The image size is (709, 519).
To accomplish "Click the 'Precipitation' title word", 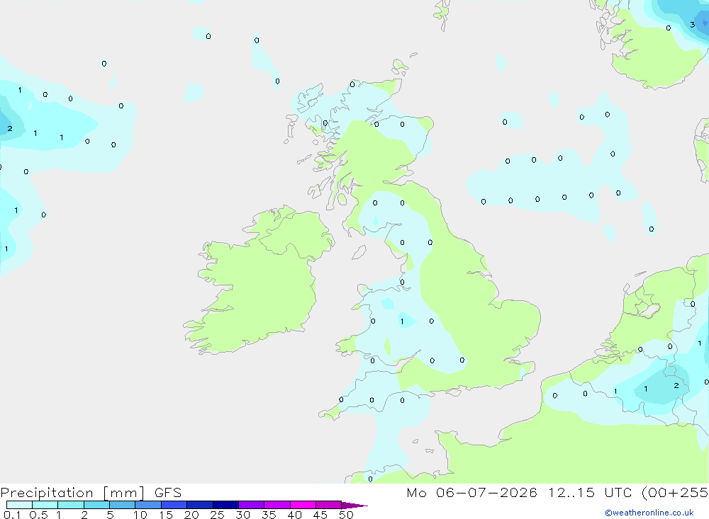I will [x=47, y=493].
